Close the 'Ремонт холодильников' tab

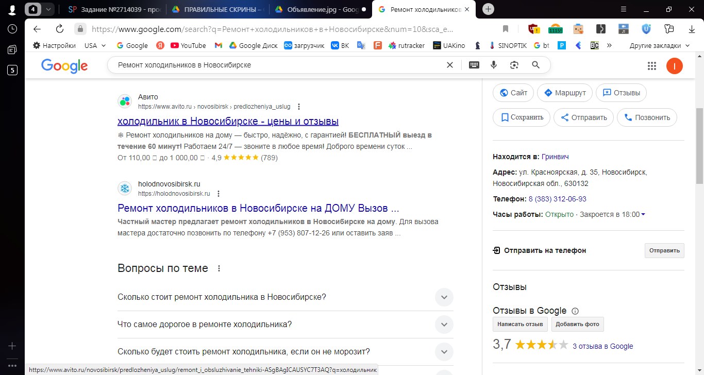(x=467, y=9)
